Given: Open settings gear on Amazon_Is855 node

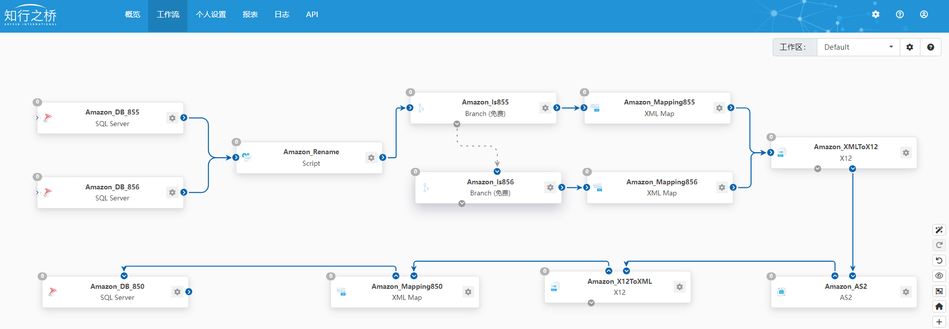Looking at the screenshot, I should pos(545,108).
